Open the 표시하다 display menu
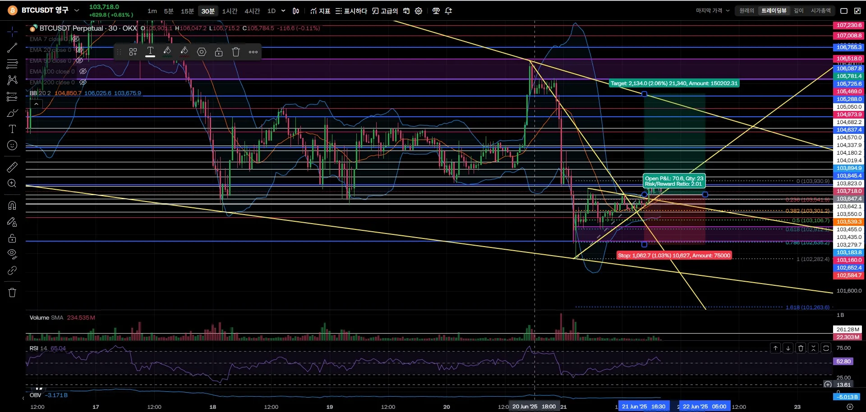This screenshot has height=412, width=866. [351, 11]
